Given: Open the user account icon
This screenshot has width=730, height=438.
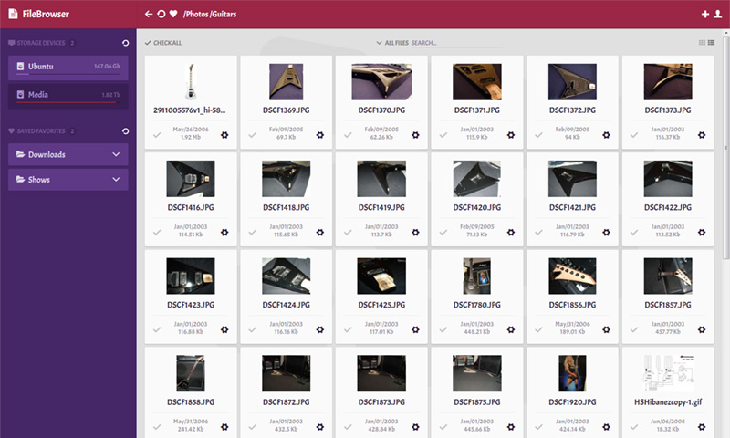Looking at the screenshot, I should (717, 15).
